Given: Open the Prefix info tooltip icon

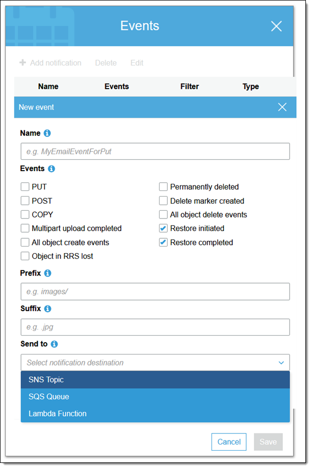Looking at the screenshot, I should [48, 273].
